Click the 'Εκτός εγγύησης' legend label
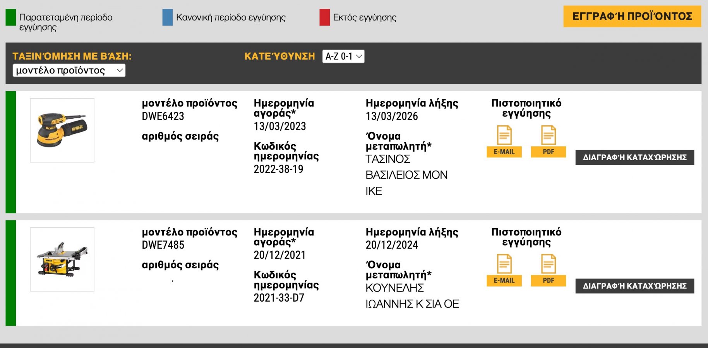The image size is (708, 348). tap(365, 17)
